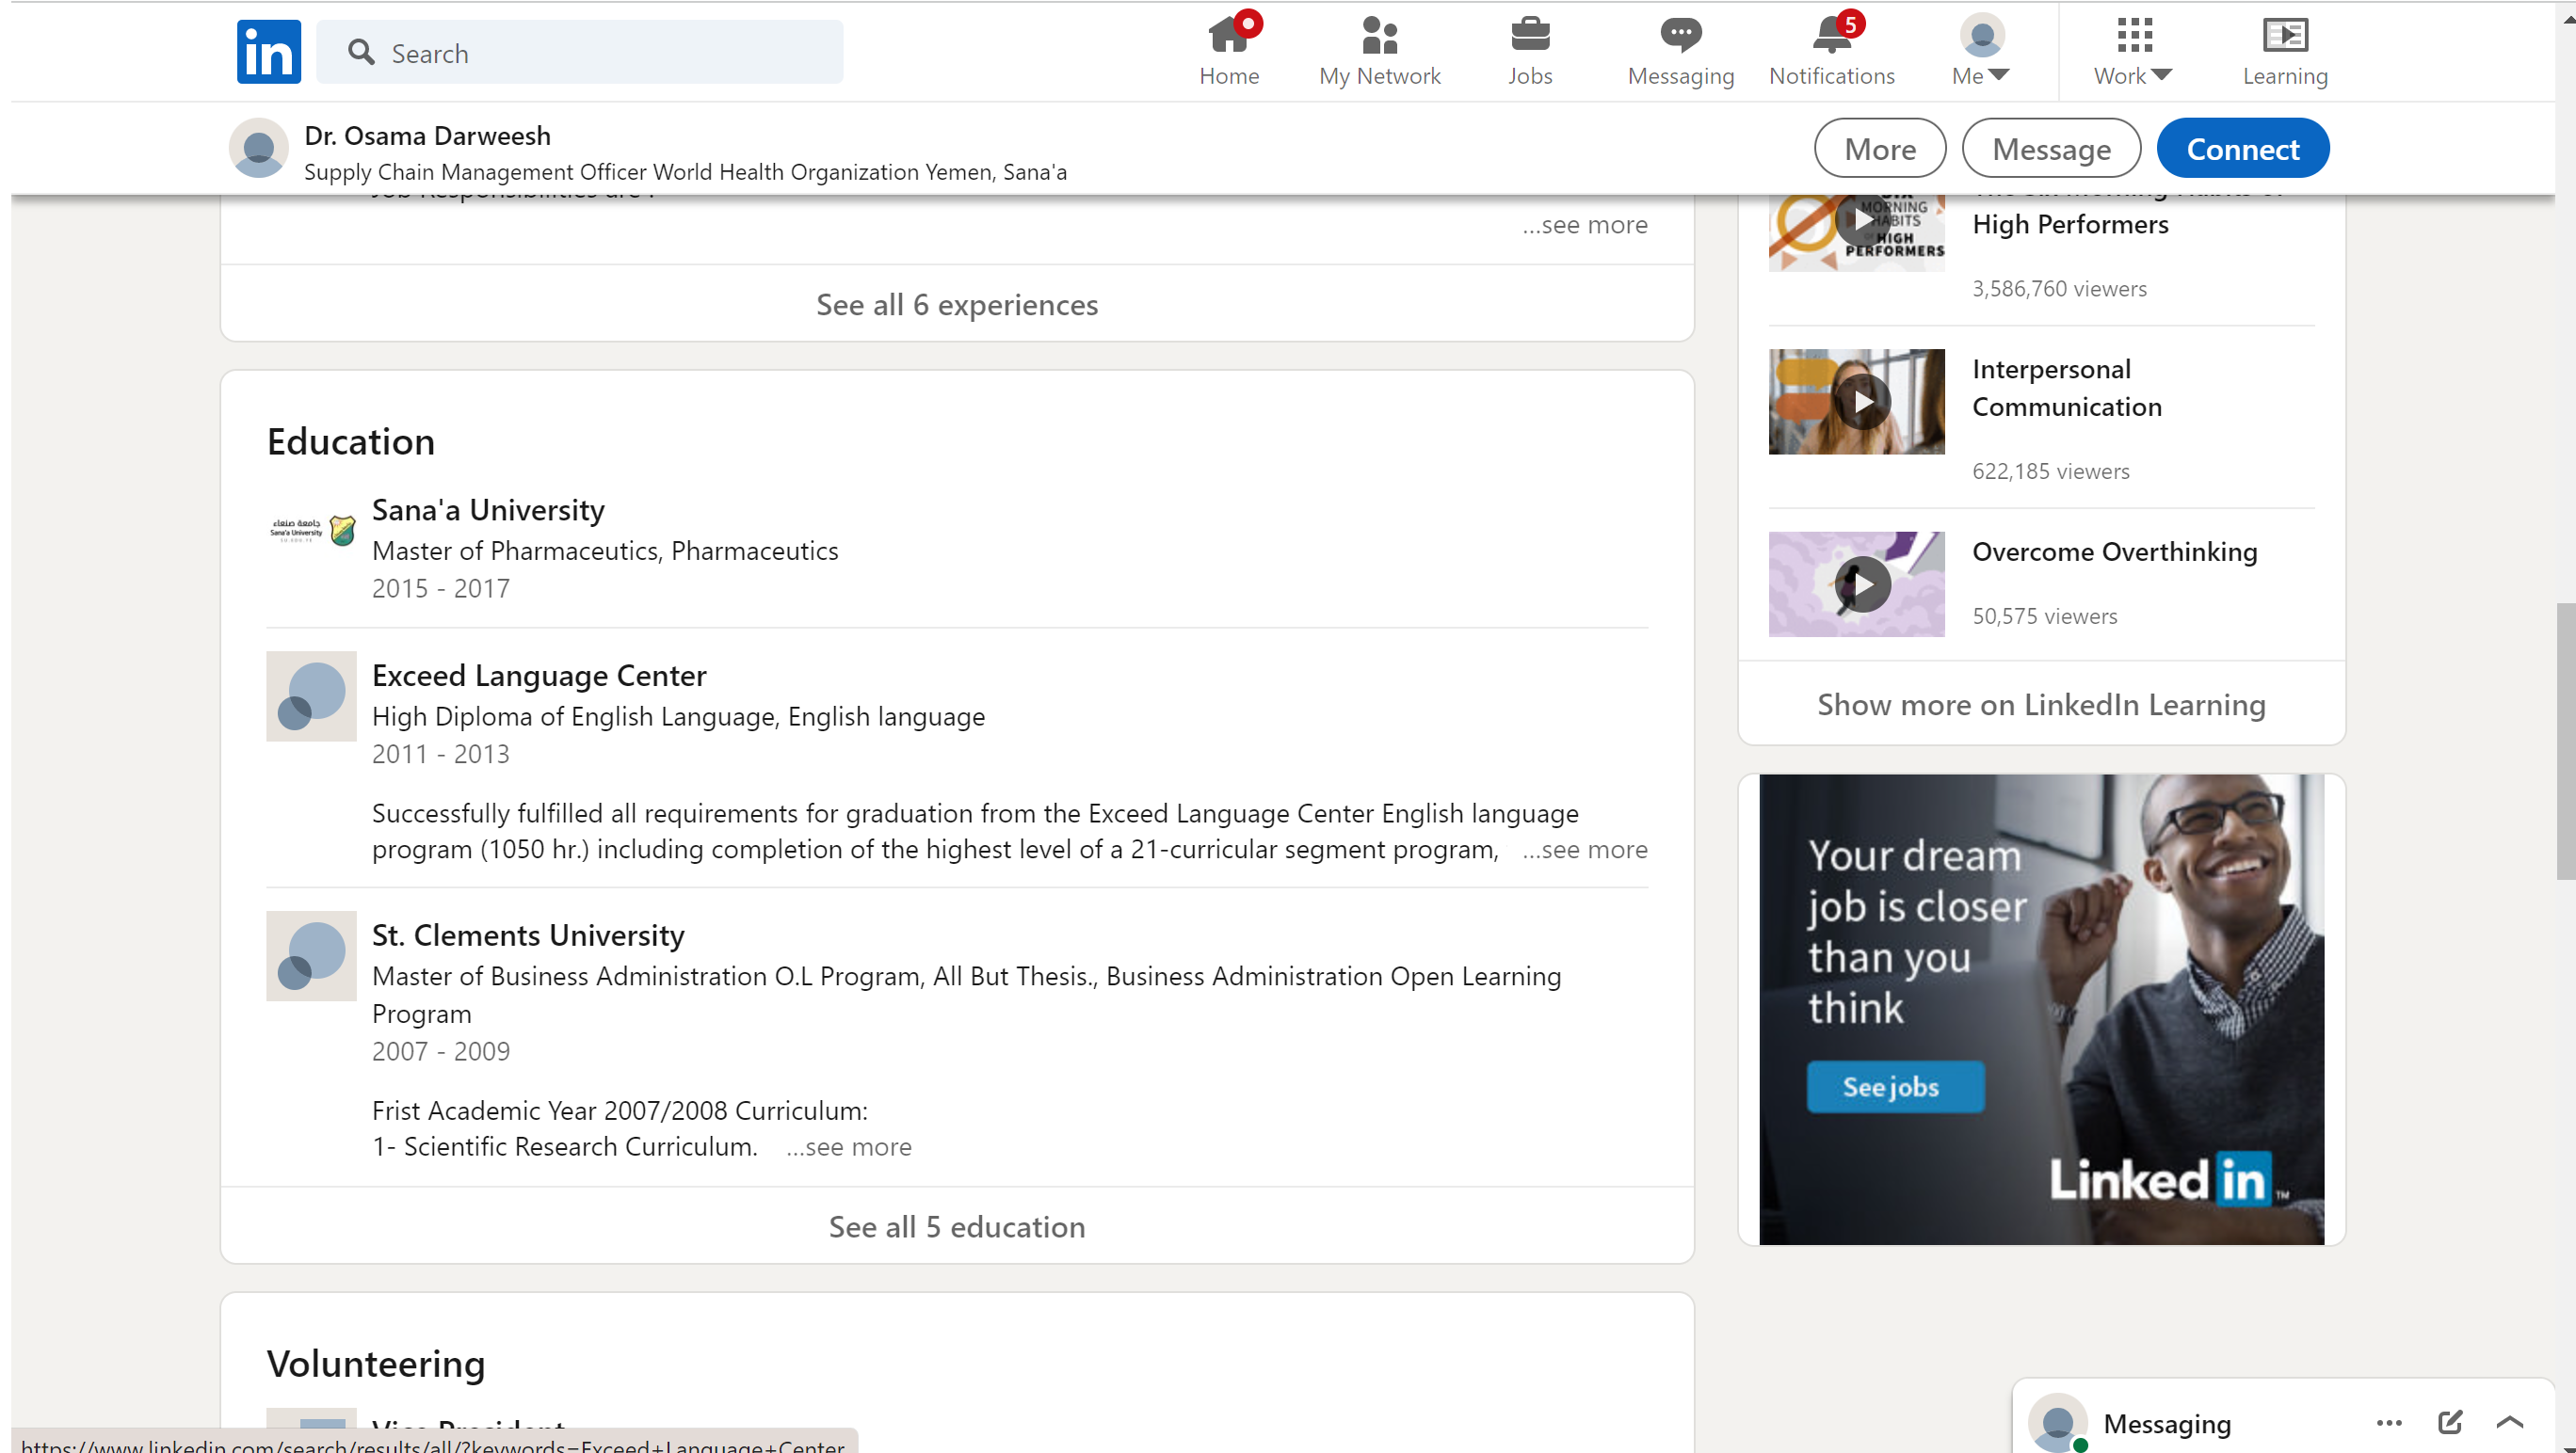Click in the Search input field
This screenshot has width=2576, height=1453.
pos(600,53)
